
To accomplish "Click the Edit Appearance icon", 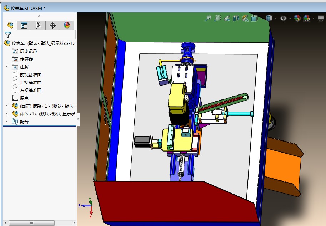I will click(297, 18).
